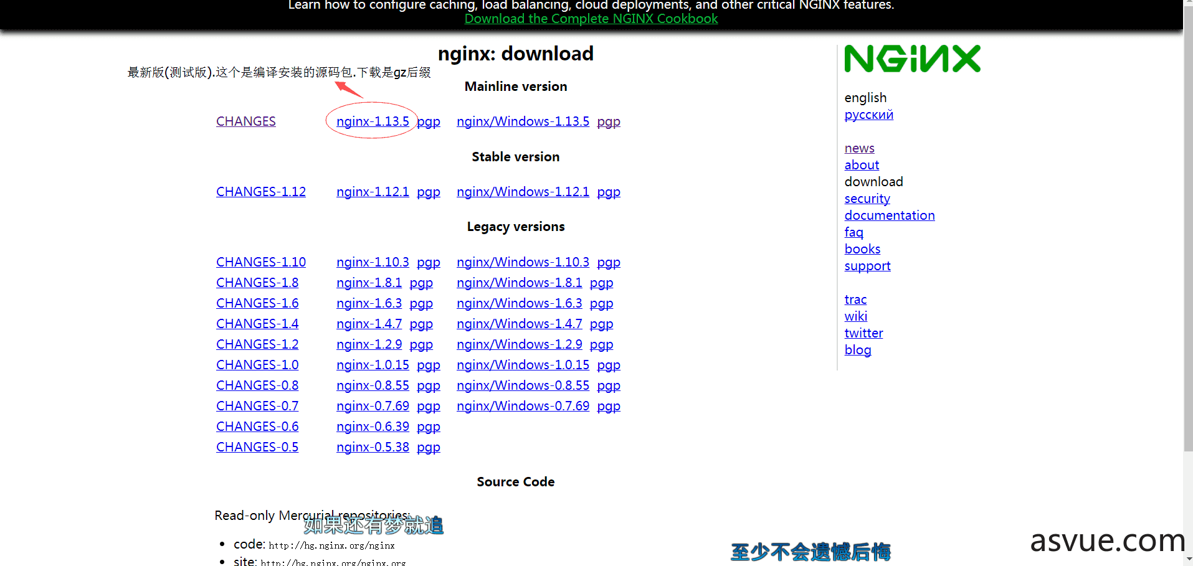Open the books page

[862, 249]
